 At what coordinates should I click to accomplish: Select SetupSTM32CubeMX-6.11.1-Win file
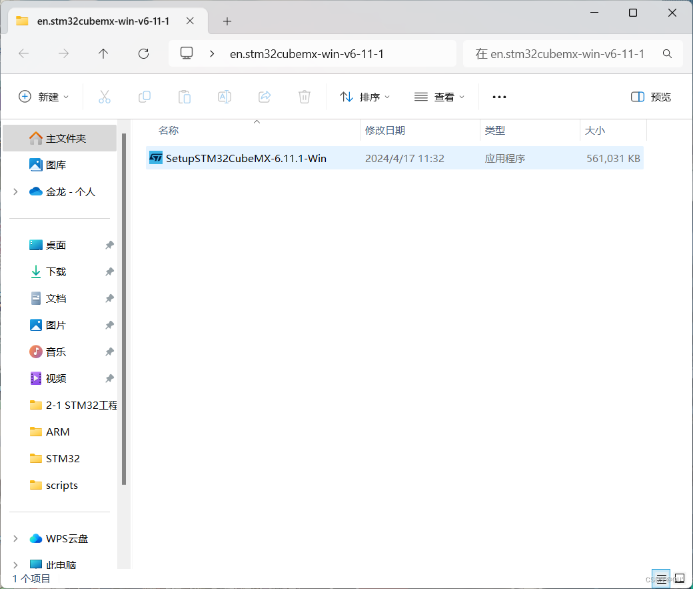pyautogui.click(x=394, y=158)
